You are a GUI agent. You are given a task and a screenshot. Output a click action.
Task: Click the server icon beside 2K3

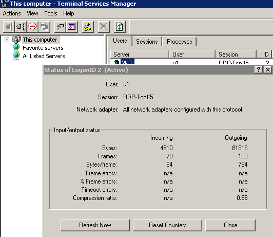(x=117, y=62)
